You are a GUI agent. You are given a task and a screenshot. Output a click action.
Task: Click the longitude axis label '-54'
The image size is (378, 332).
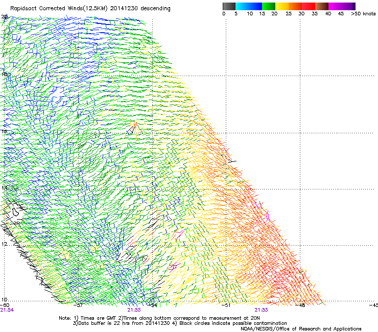[x=152, y=305]
